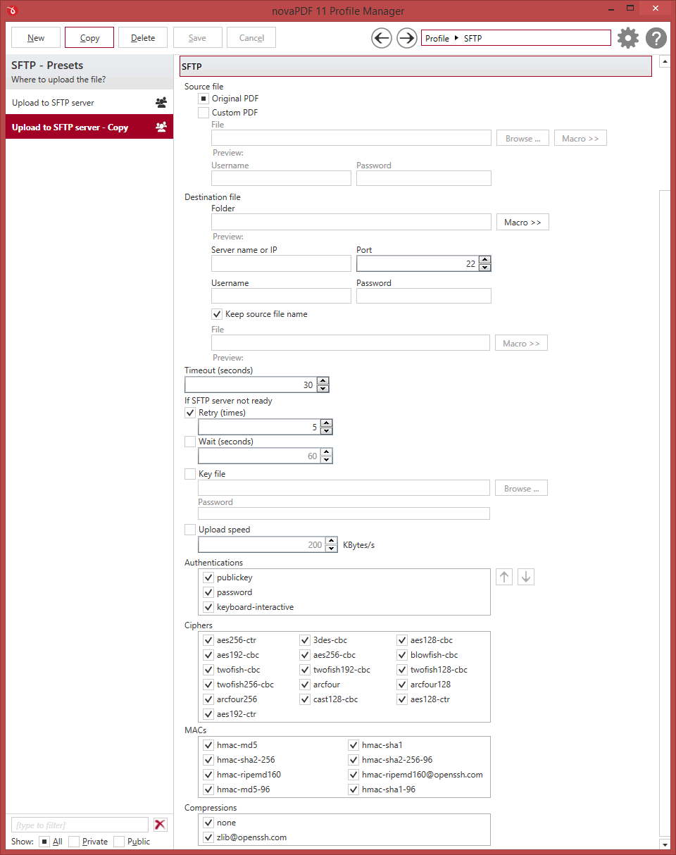The image size is (676, 855).
Task: Uncheck the blowfish-cbc cipher
Action: coord(402,655)
